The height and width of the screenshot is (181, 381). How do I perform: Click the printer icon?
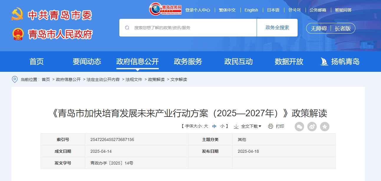coord(271,126)
